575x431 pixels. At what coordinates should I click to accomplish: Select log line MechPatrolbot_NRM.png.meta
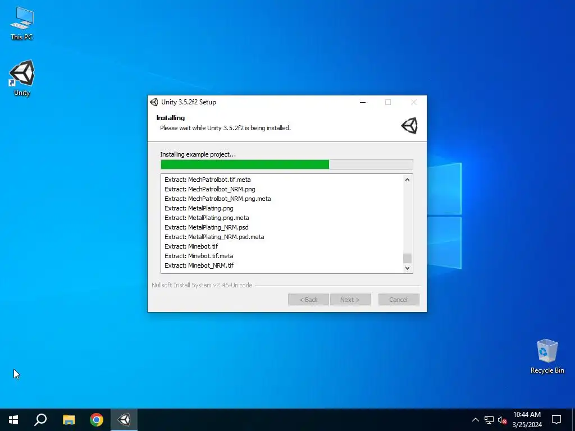[218, 199]
